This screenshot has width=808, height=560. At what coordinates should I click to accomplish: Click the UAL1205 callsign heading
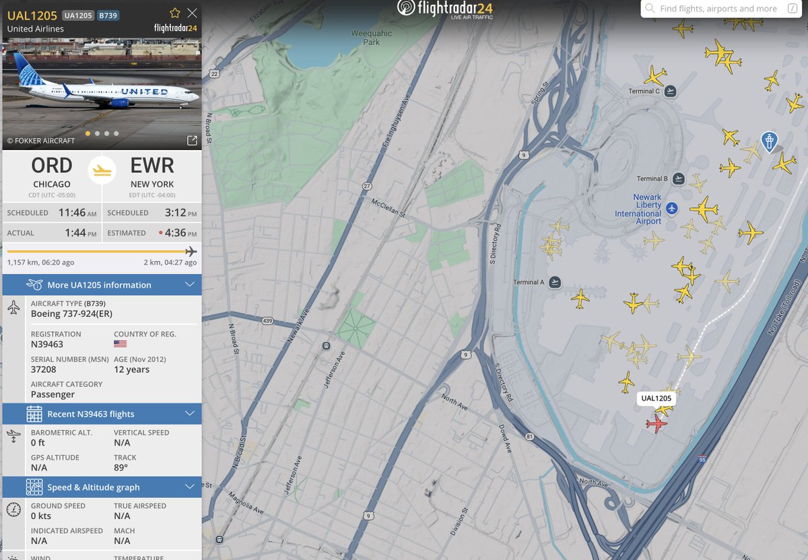[32, 14]
